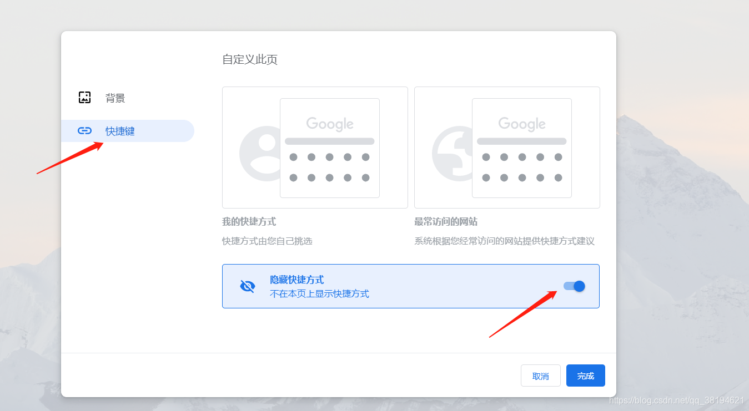Screen dimensions: 749x411
Task: Click the Google logo in the right preview card
Action: click(521, 123)
